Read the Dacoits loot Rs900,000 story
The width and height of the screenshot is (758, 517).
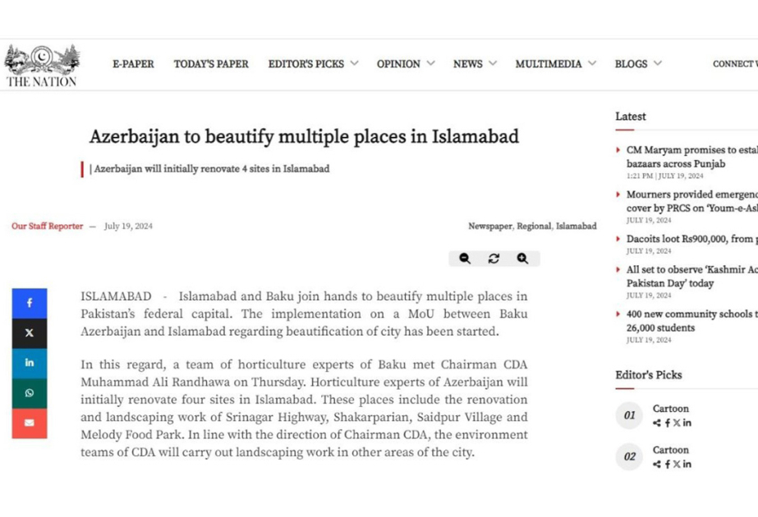pos(691,239)
